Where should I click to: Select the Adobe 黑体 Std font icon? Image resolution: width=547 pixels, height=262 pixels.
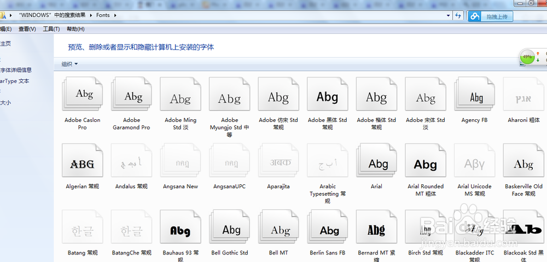click(328, 94)
